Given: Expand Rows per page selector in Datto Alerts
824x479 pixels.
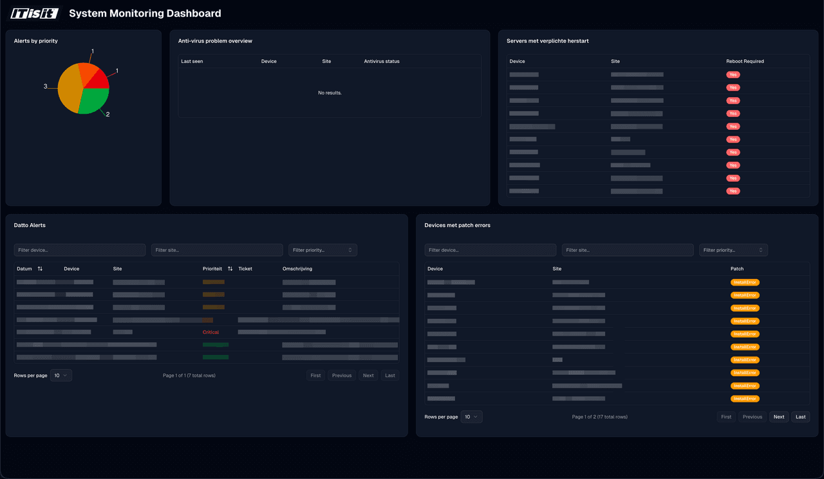Looking at the screenshot, I should (x=61, y=375).
